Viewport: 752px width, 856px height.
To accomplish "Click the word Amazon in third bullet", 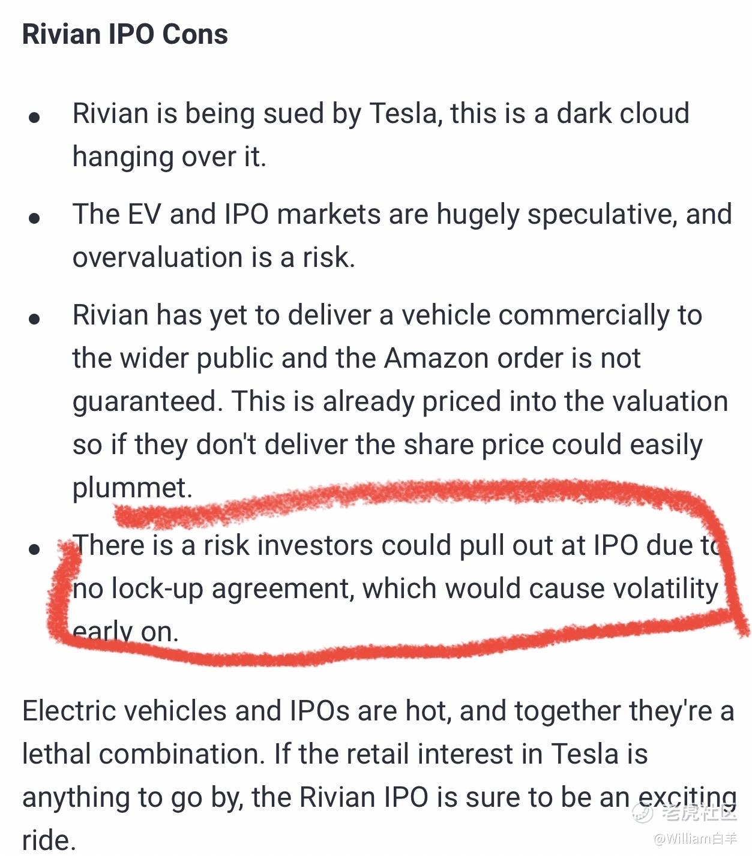I will point(442,358).
